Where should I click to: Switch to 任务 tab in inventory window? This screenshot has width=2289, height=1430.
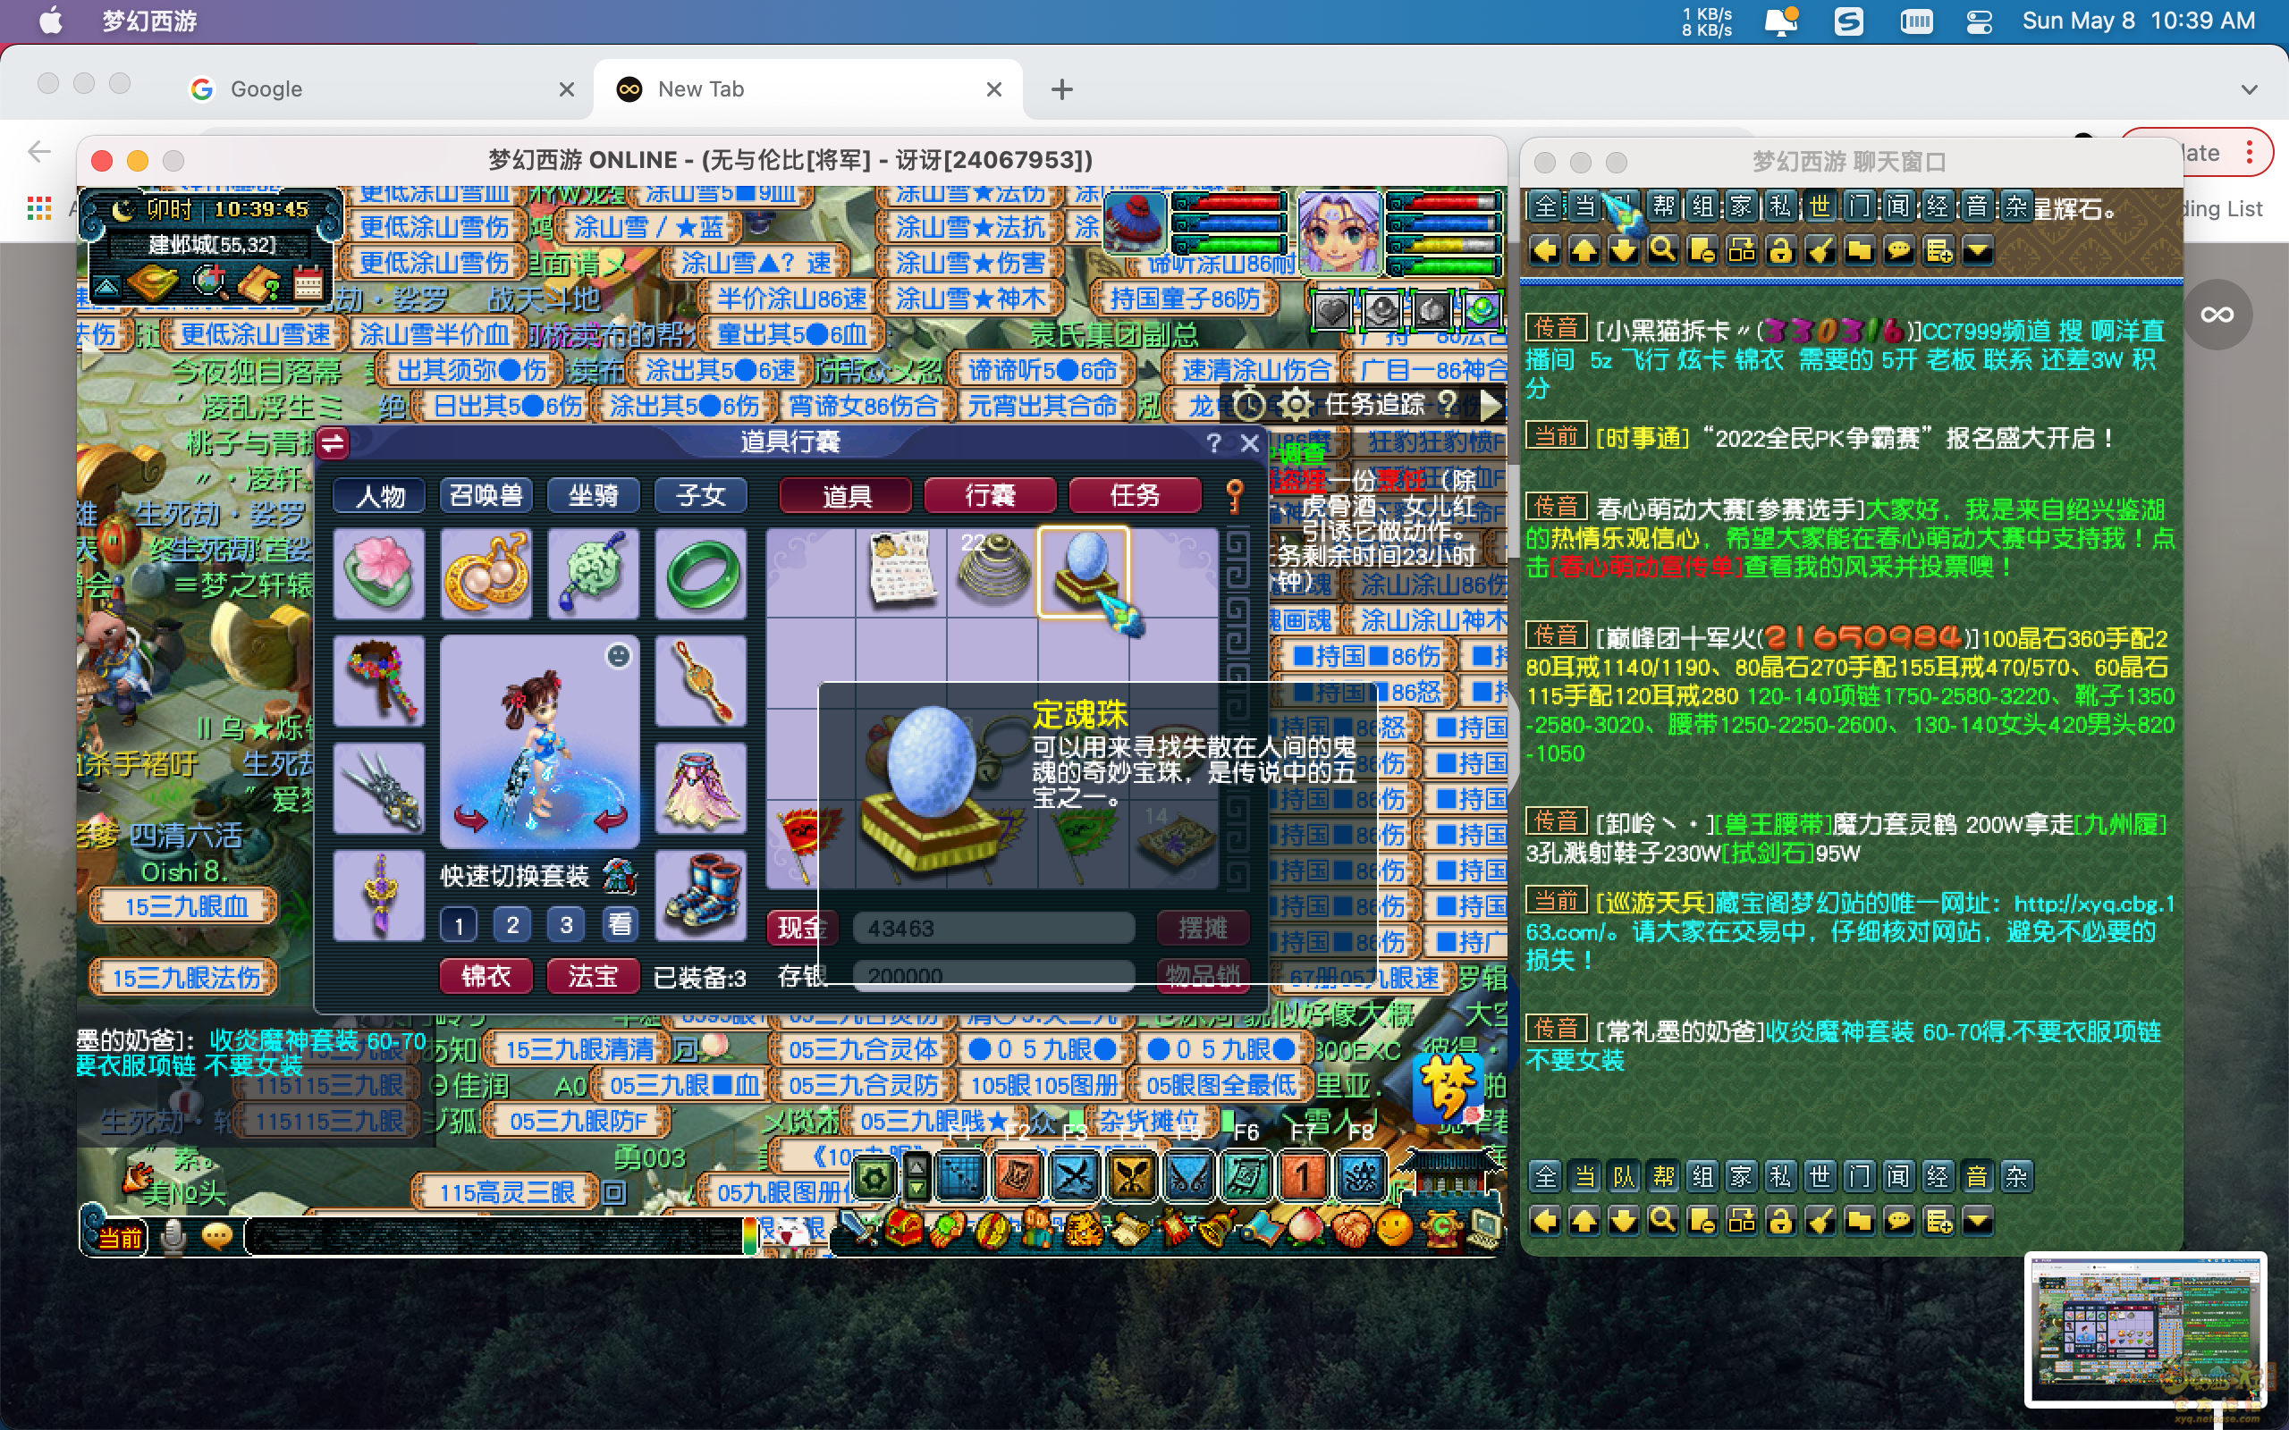tap(1135, 495)
